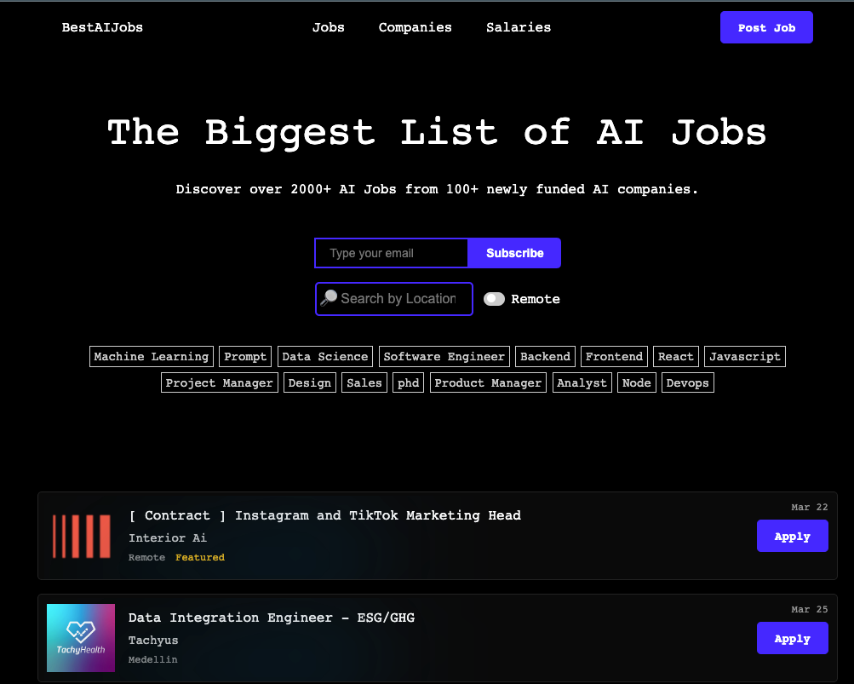Filter jobs by Machine Learning tag
Viewport: 854px width, 684px height.
(x=151, y=356)
